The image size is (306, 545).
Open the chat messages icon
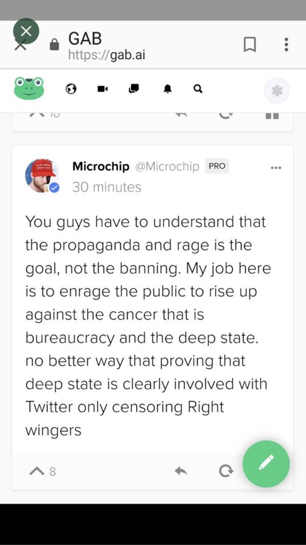point(134,88)
